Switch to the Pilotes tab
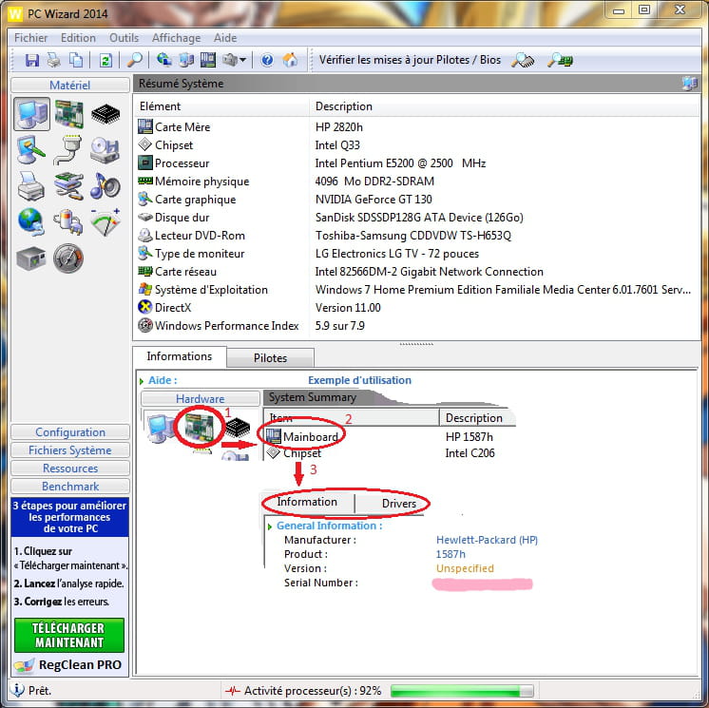The width and height of the screenshot is (709, 708). click(270, 358)
